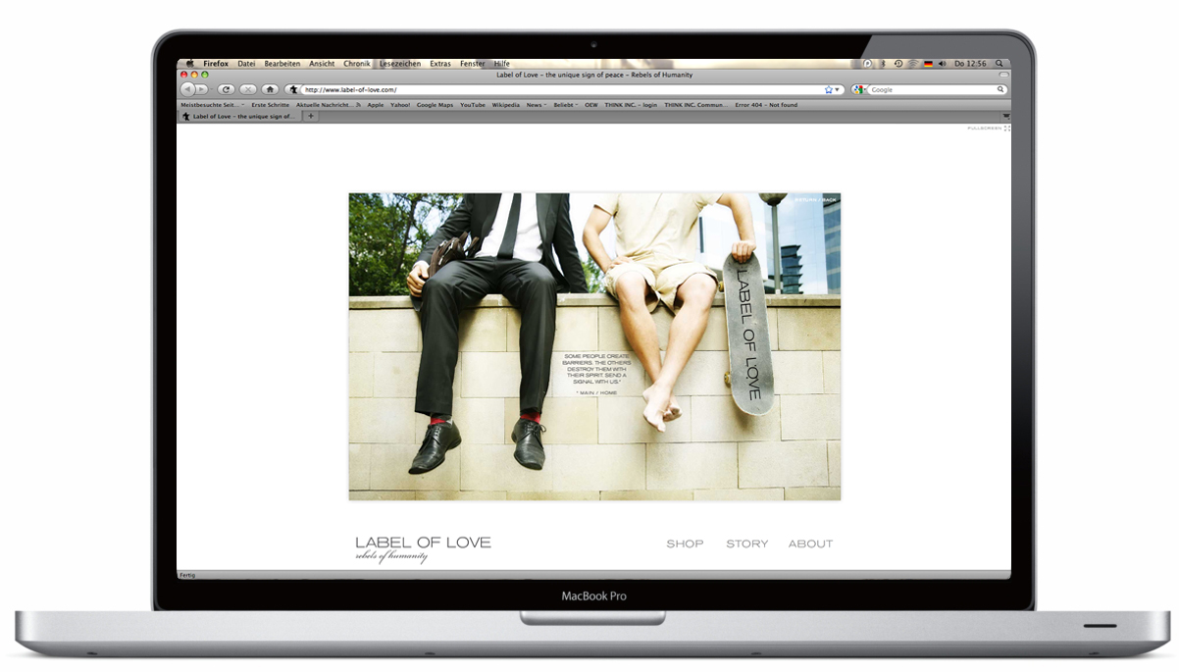The height and width of the screenshot is (672, 1179).
Task: Click the stop loading button
Action: (x=248, y=89)
